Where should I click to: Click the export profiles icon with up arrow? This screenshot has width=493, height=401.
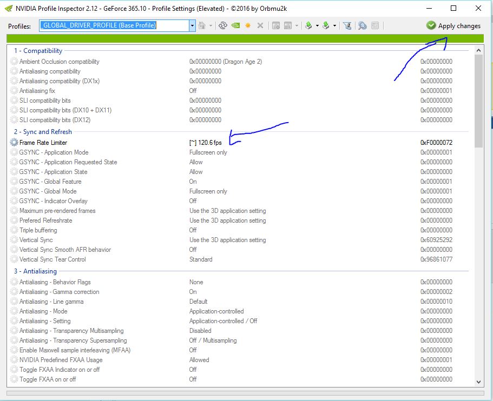point(308,25)
